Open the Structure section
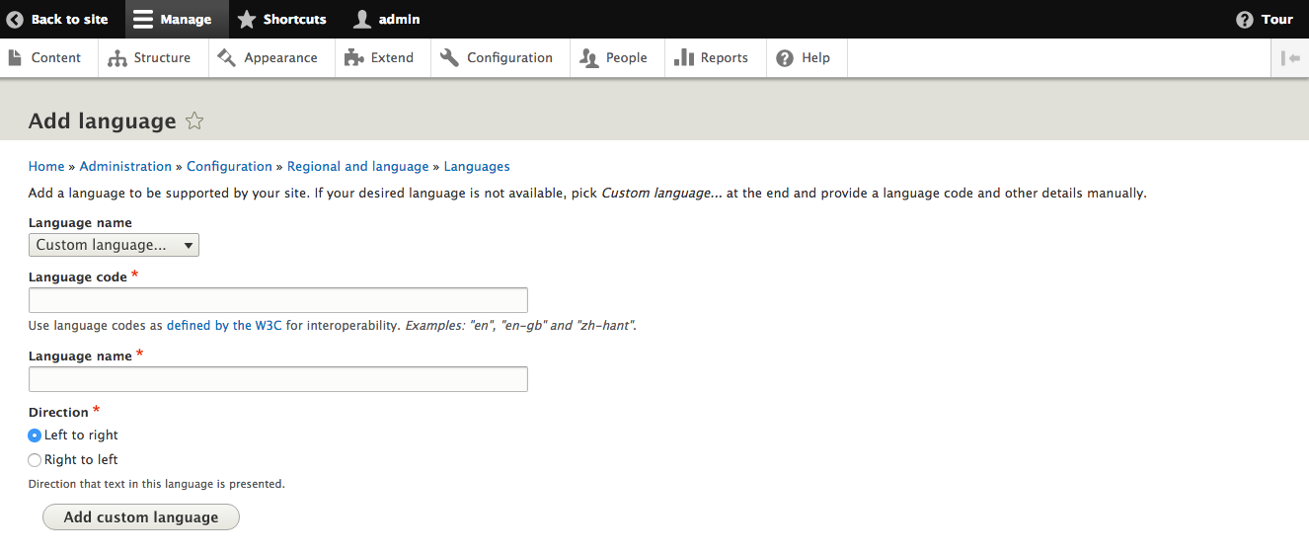This screenshot has height=554, width=1309. (x=150, y=58)
